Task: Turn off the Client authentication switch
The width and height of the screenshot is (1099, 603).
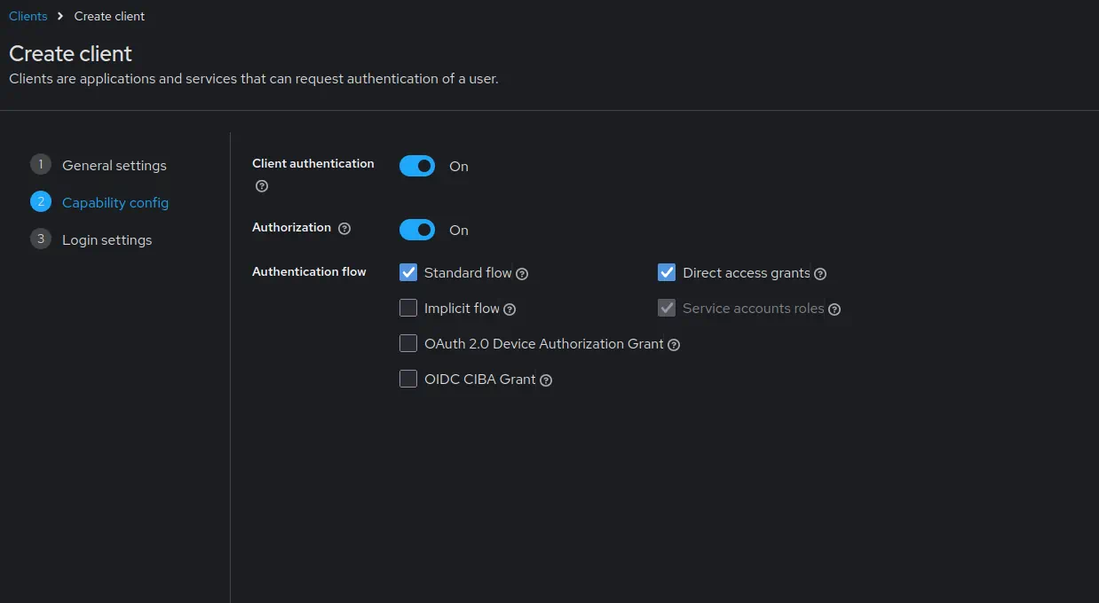Action: [417, 166]
